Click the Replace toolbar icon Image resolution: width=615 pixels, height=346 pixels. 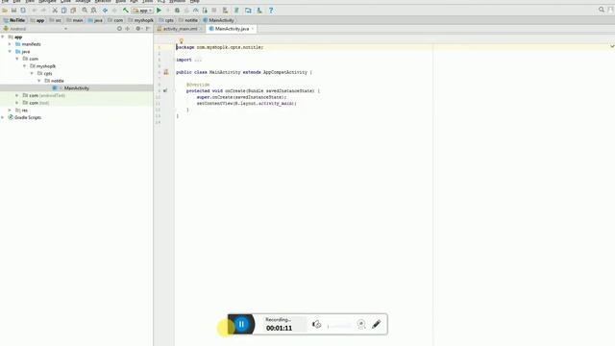94,11
